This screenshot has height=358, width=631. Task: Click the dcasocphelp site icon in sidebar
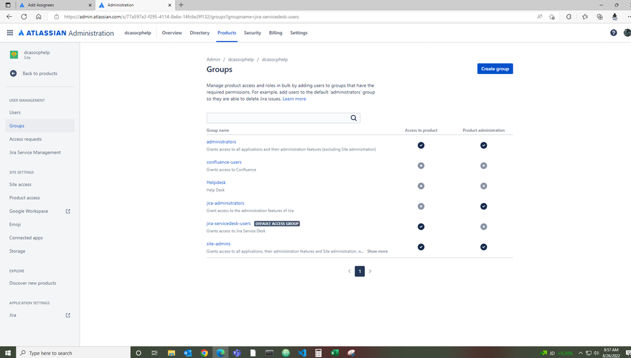coord(14,55)
